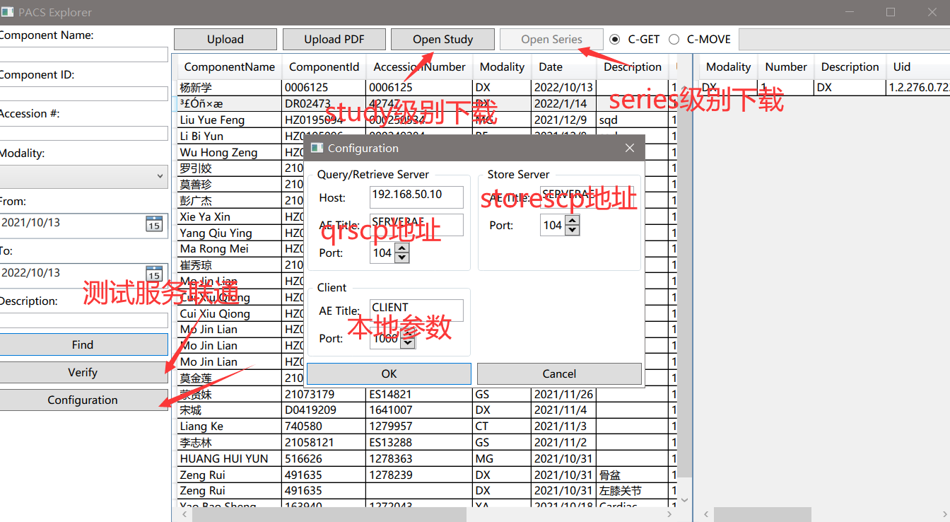Cancel the Configuration dialog
Screen dimensions: 950x522
pos(559,373)
